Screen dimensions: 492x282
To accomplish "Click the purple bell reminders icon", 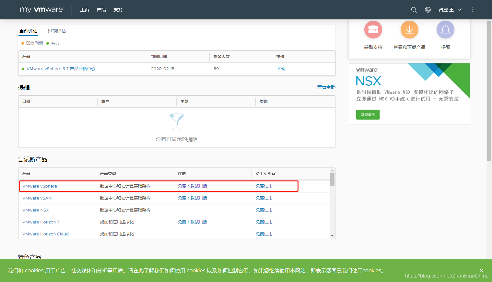I will 445,30.
